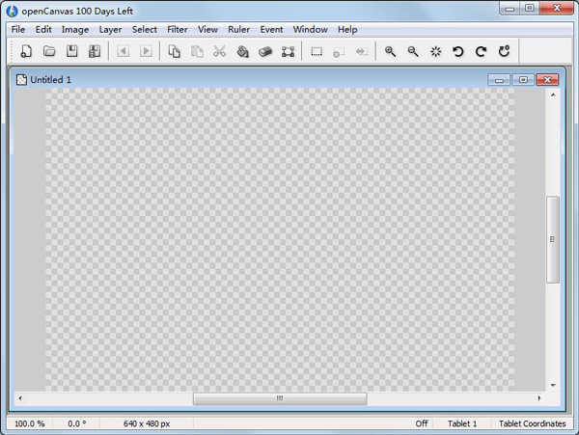Viewport: 579px width, 435px height.
Task: Click Tablet Coordinates in status bar
Action: point(532,423)
